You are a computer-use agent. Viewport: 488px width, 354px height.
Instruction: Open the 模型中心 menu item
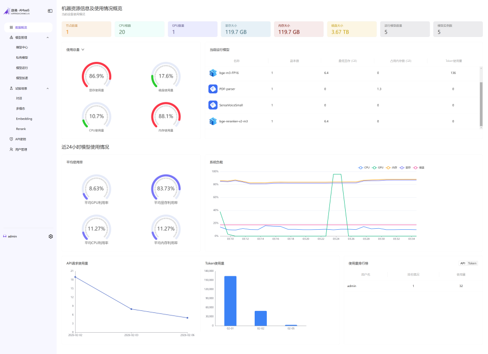[x=22, y=47]
